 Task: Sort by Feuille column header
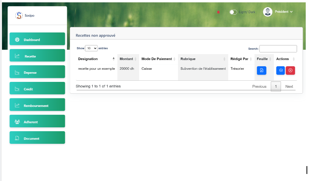click(x=264, y=59)
